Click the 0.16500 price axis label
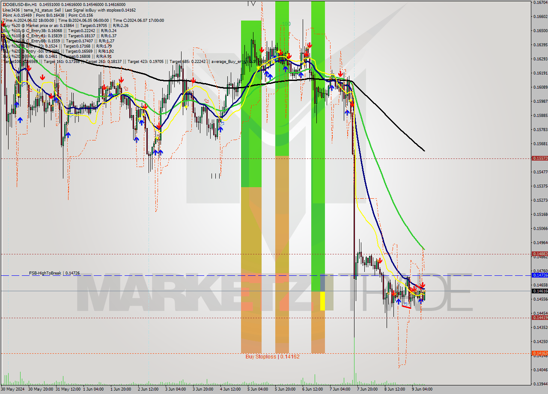Viewport: 548px width, 394px height. coord(540,31)
